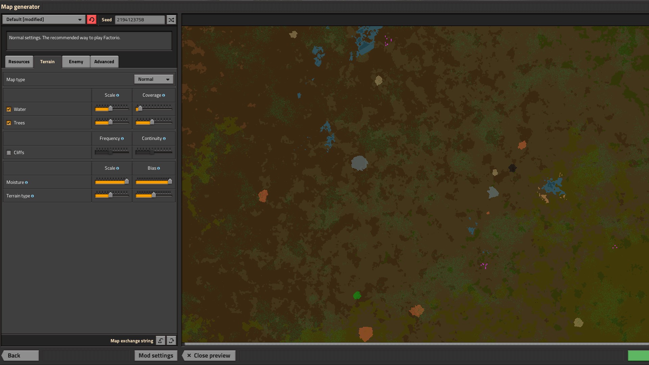Click info icon next to Coverage header
This screenshot has width=649, height=365.
click(164, 95)
